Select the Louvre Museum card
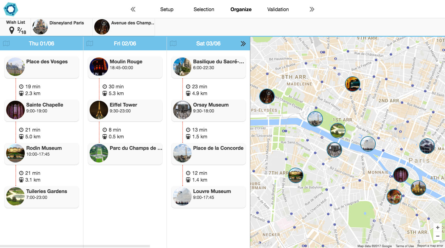This screenshot has height=248, width=445. 209,197
